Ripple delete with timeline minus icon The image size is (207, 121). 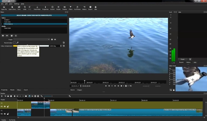[x=17, y=96]
